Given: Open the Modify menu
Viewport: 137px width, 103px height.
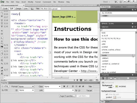Looking at the screenshot, I should 31,2.
